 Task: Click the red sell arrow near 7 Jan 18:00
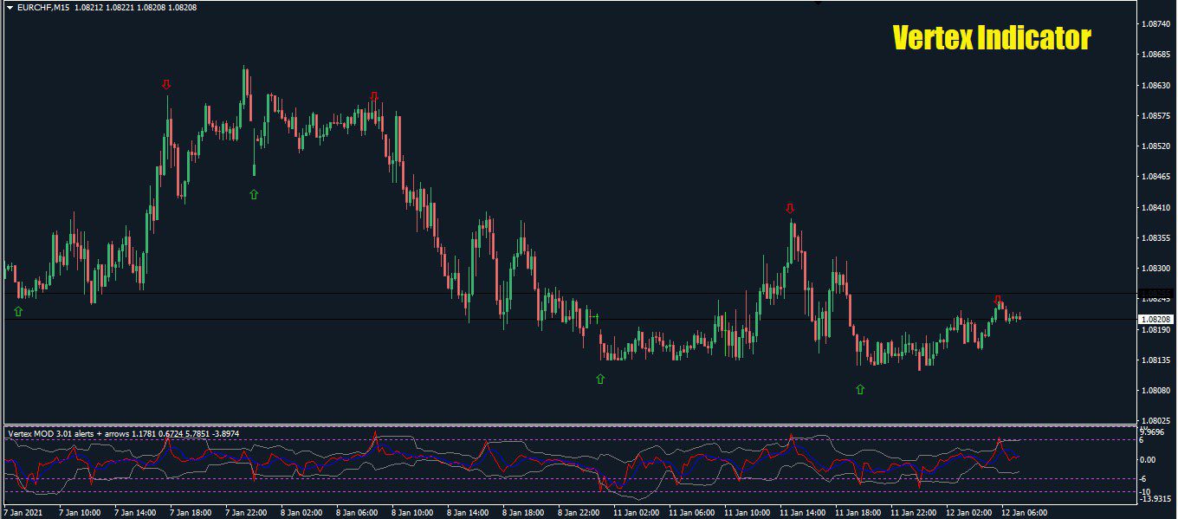click(166, 85)
